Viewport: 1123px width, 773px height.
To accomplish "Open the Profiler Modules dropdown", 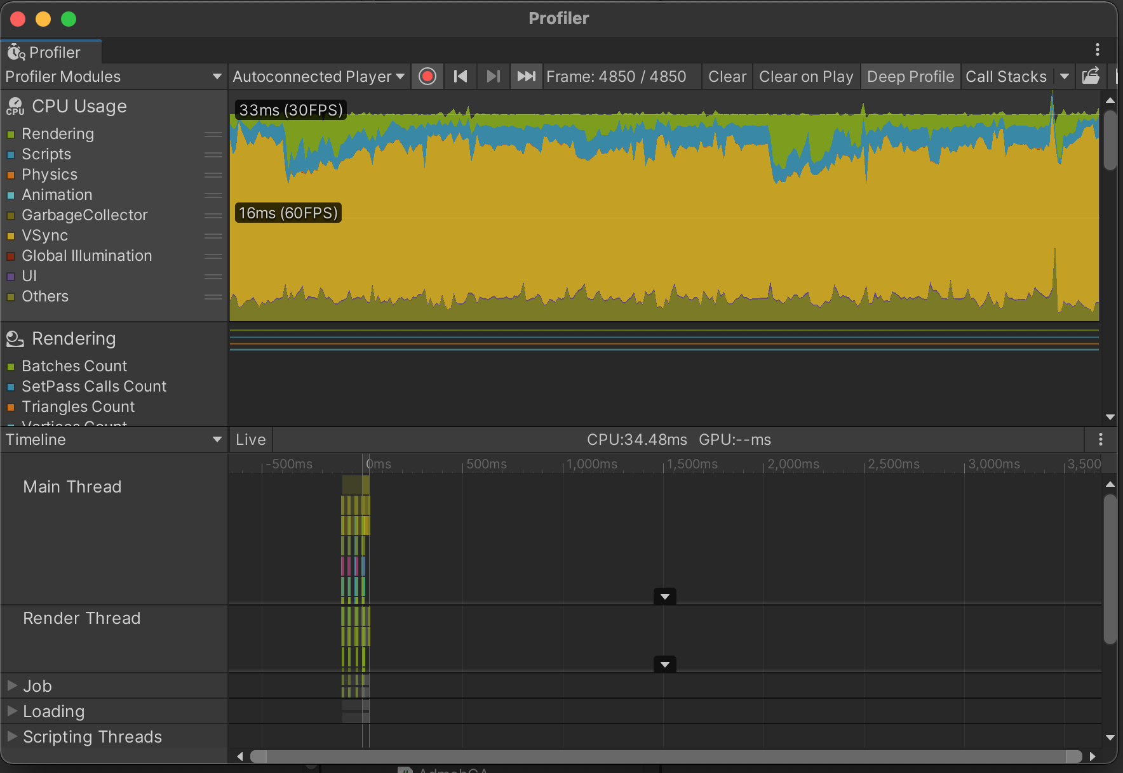I will (113, 77).
